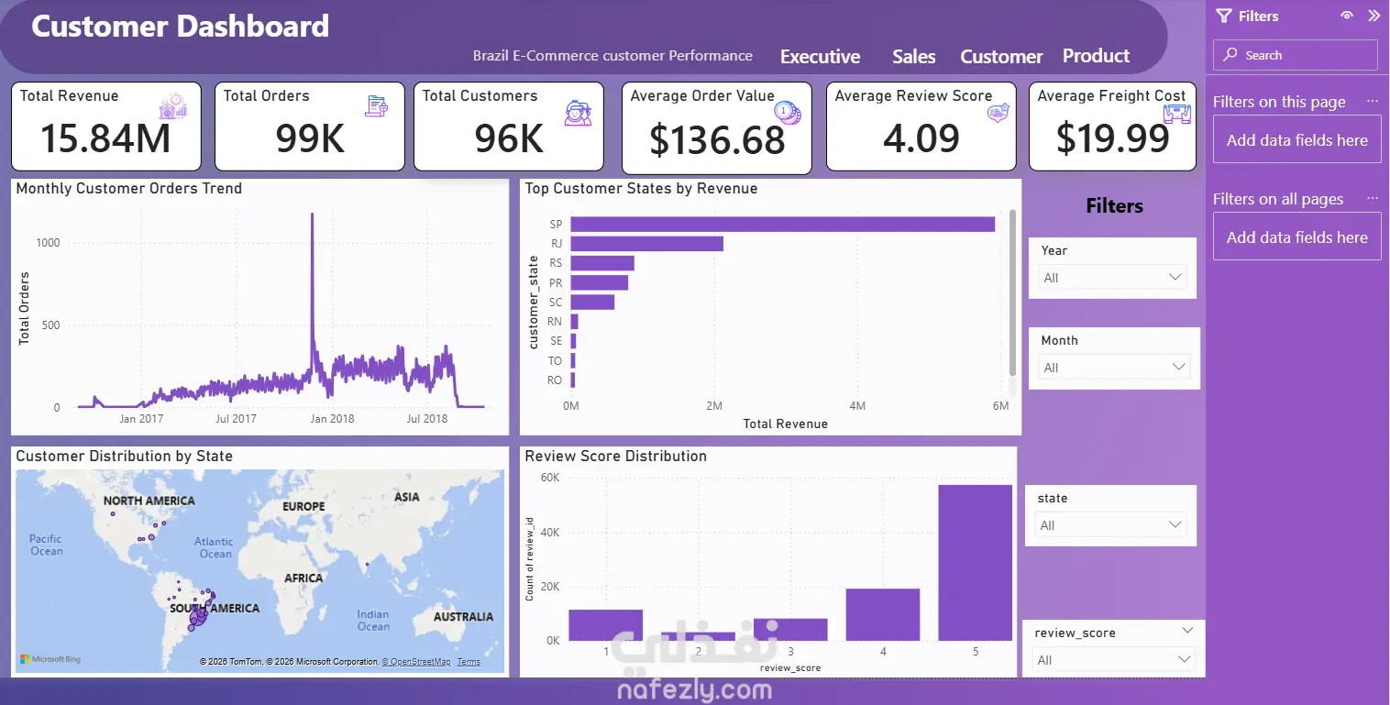Click the Average Review Score icon
The image size is (1390, 705).
click(x=998, y=113)
